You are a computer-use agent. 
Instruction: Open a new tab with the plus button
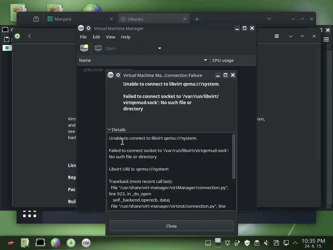point(197,19)
